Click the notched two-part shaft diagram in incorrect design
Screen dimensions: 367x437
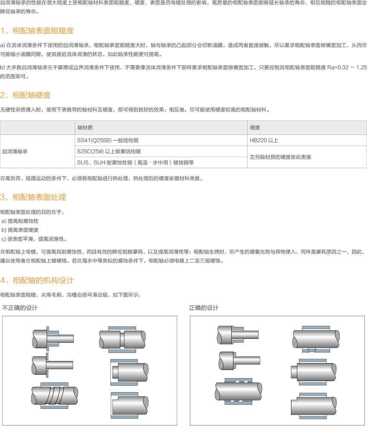(122, 339)
